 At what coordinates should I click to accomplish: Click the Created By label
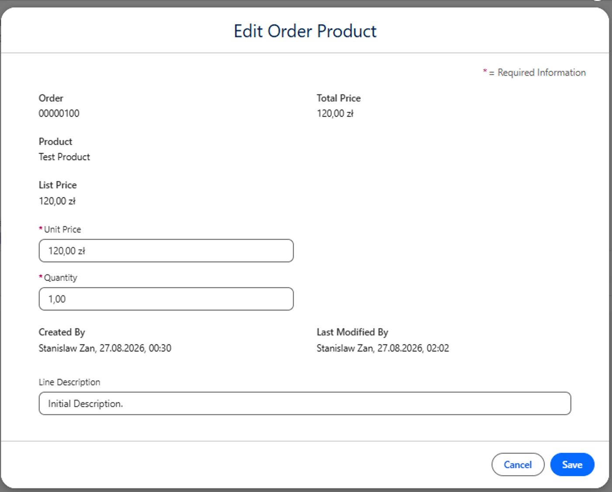click(62, 333)
